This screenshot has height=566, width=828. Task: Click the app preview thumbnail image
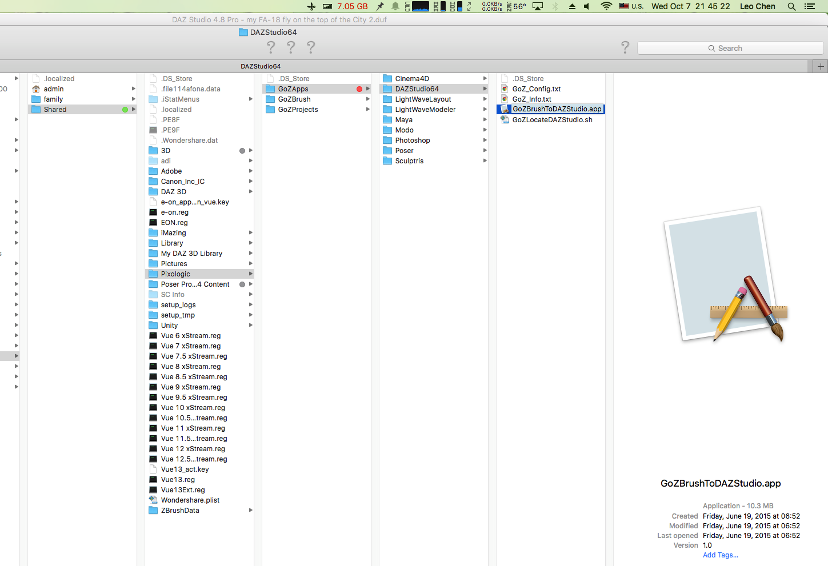tap(726, 275)
